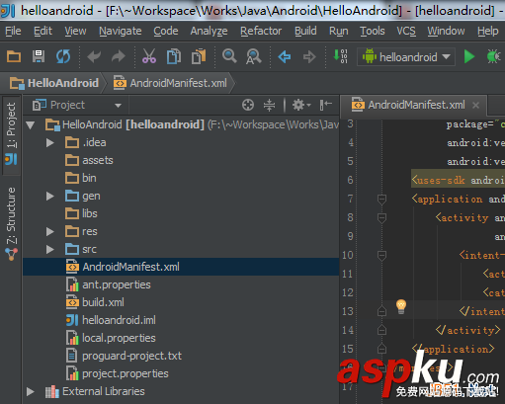Image resolution: width=505 pixels, height=404 pixels.
Task: Click the Replace magnifier-with-A icon
Action: click(253, 56)
